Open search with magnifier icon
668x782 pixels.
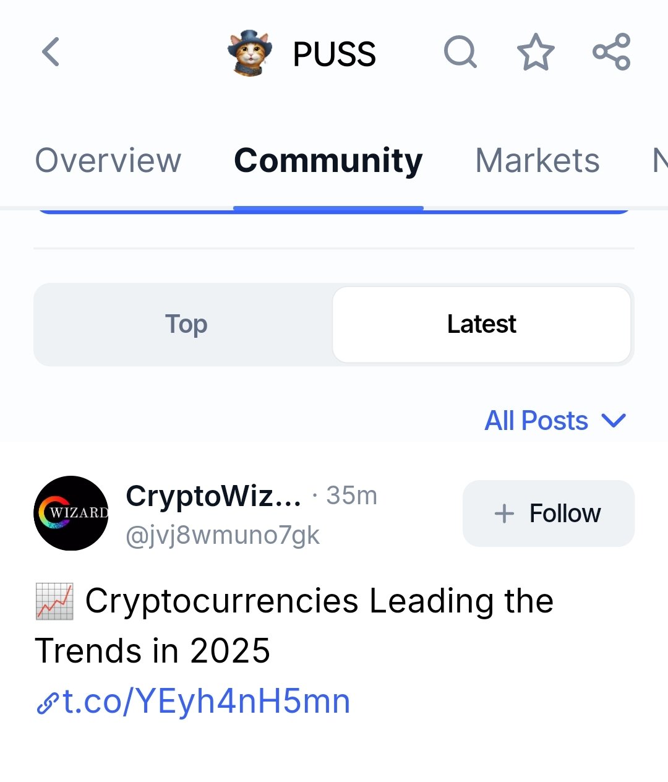(x=461, y=52)
